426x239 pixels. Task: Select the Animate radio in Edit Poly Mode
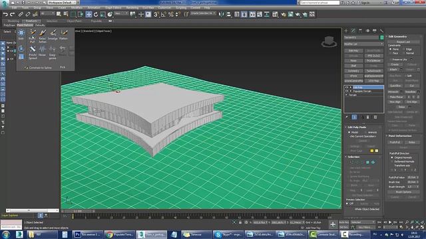point(365,132)
